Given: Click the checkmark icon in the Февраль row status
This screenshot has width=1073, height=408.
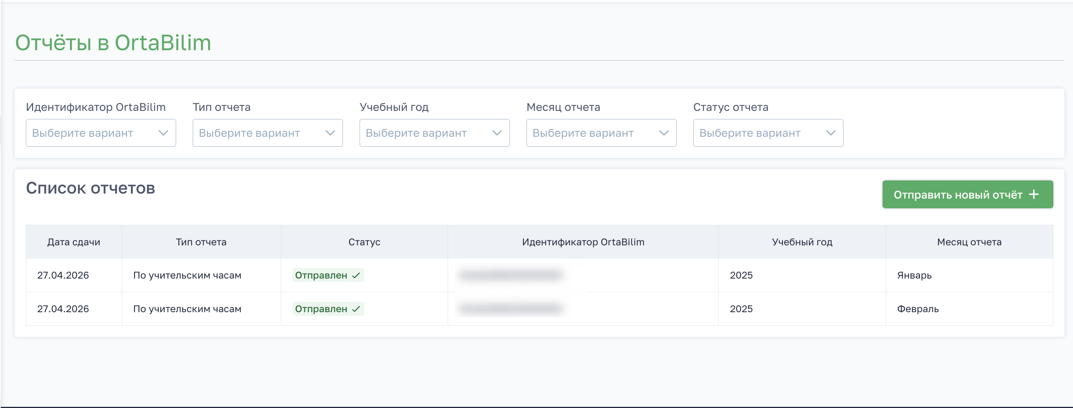Looking at the screenshot, I should coord(356,309).
